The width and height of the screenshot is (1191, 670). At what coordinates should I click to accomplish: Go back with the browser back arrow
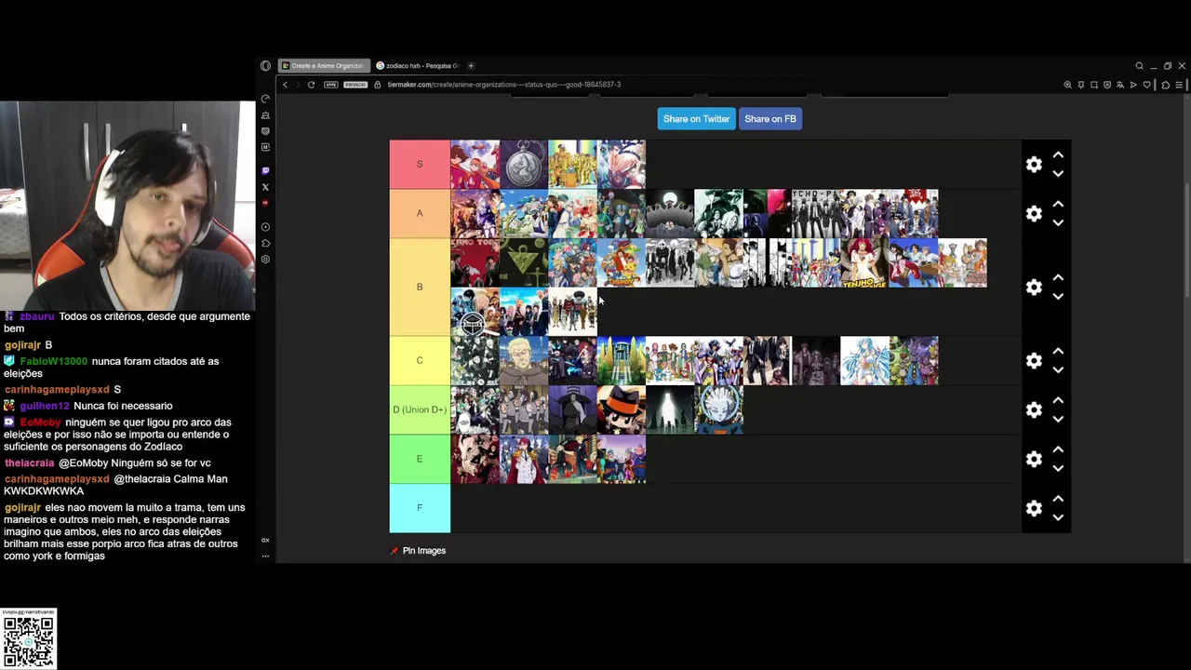[x=286, y=85]
